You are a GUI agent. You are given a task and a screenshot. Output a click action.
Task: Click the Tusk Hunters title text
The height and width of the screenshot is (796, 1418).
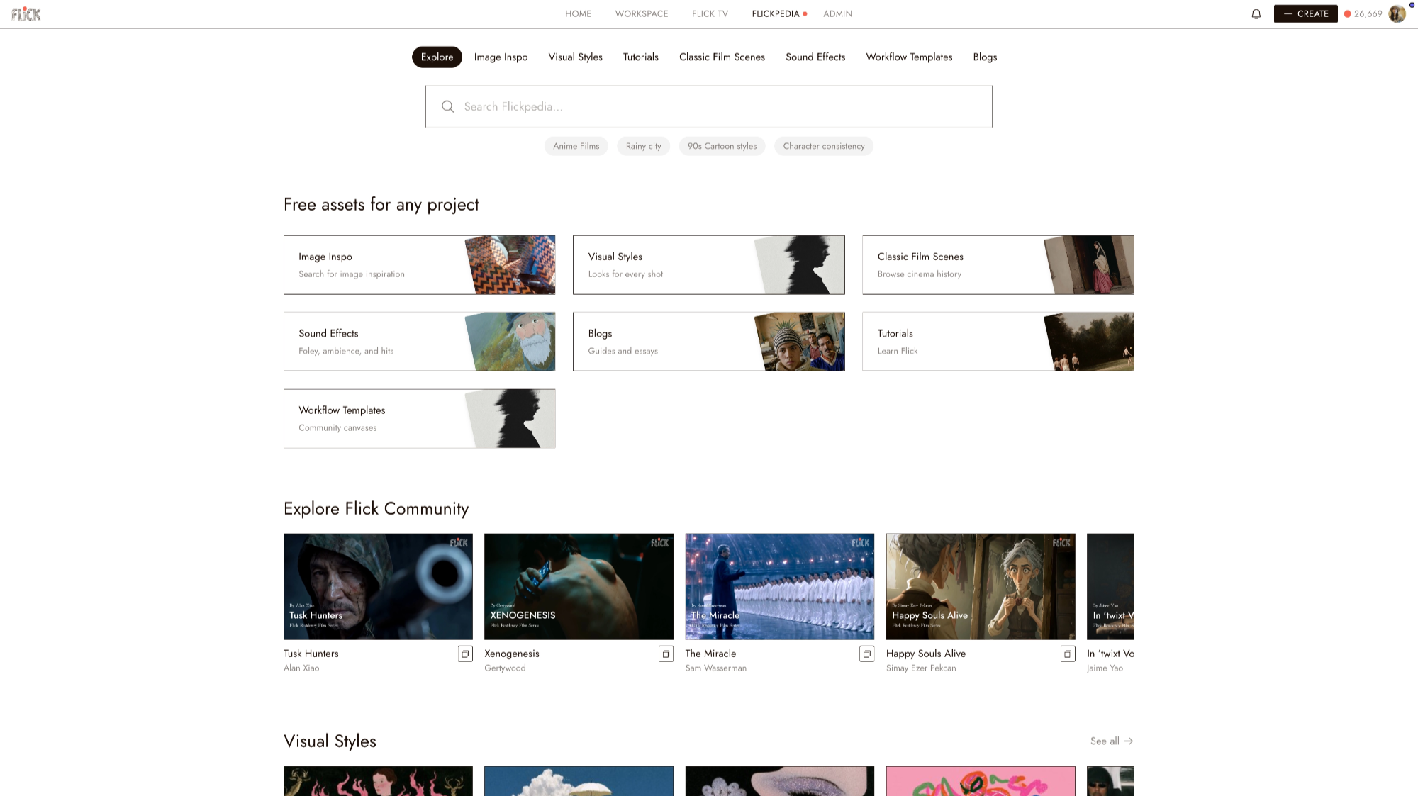pyautogui.click(x=311, y=654)
